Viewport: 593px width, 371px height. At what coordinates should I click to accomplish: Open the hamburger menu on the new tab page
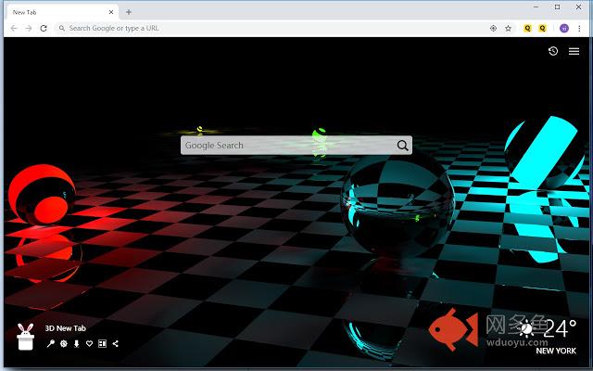[x=574, y=51]
